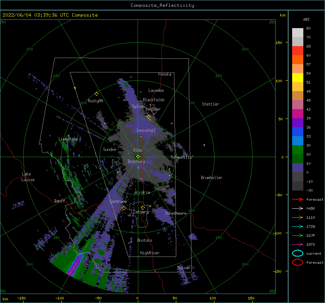Screen dimensions: 325x303
Task: Click the Sylvan label
Action: pos(138,106)
